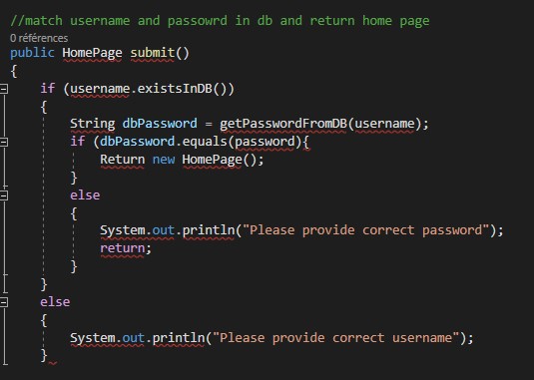Click the HomePage return type in signature
Image resolution: width=534 pixels, height=380 pixels.
[92, 53]
